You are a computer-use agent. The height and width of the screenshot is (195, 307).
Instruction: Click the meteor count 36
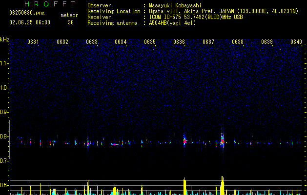[x=71, y=22]
